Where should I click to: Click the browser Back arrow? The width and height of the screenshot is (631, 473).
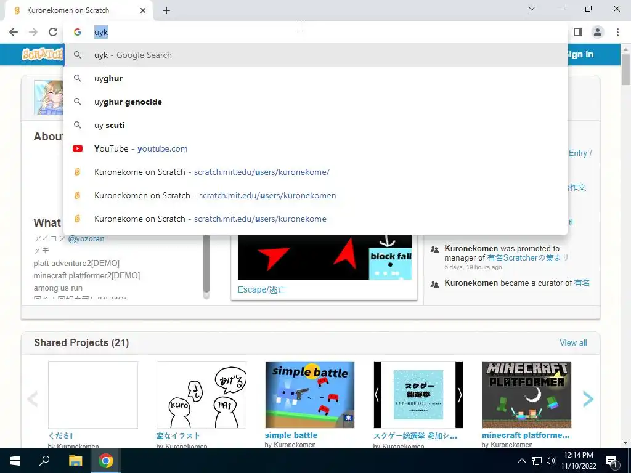(14, 32)
